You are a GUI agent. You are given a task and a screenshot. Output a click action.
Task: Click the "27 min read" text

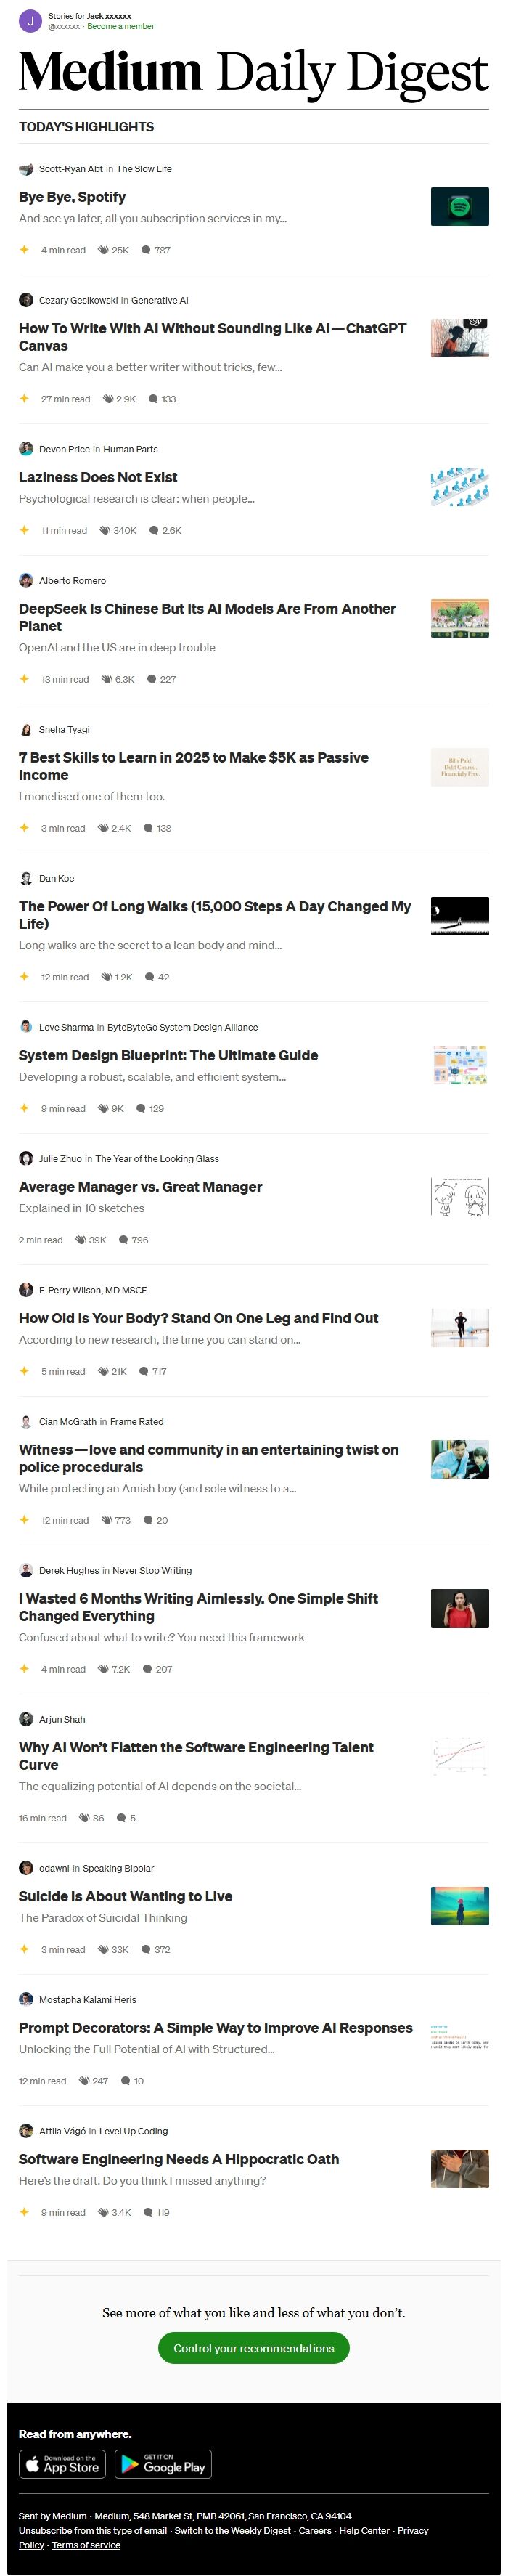pos(65,399)
